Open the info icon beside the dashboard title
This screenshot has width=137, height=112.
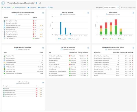click(36, 3)
